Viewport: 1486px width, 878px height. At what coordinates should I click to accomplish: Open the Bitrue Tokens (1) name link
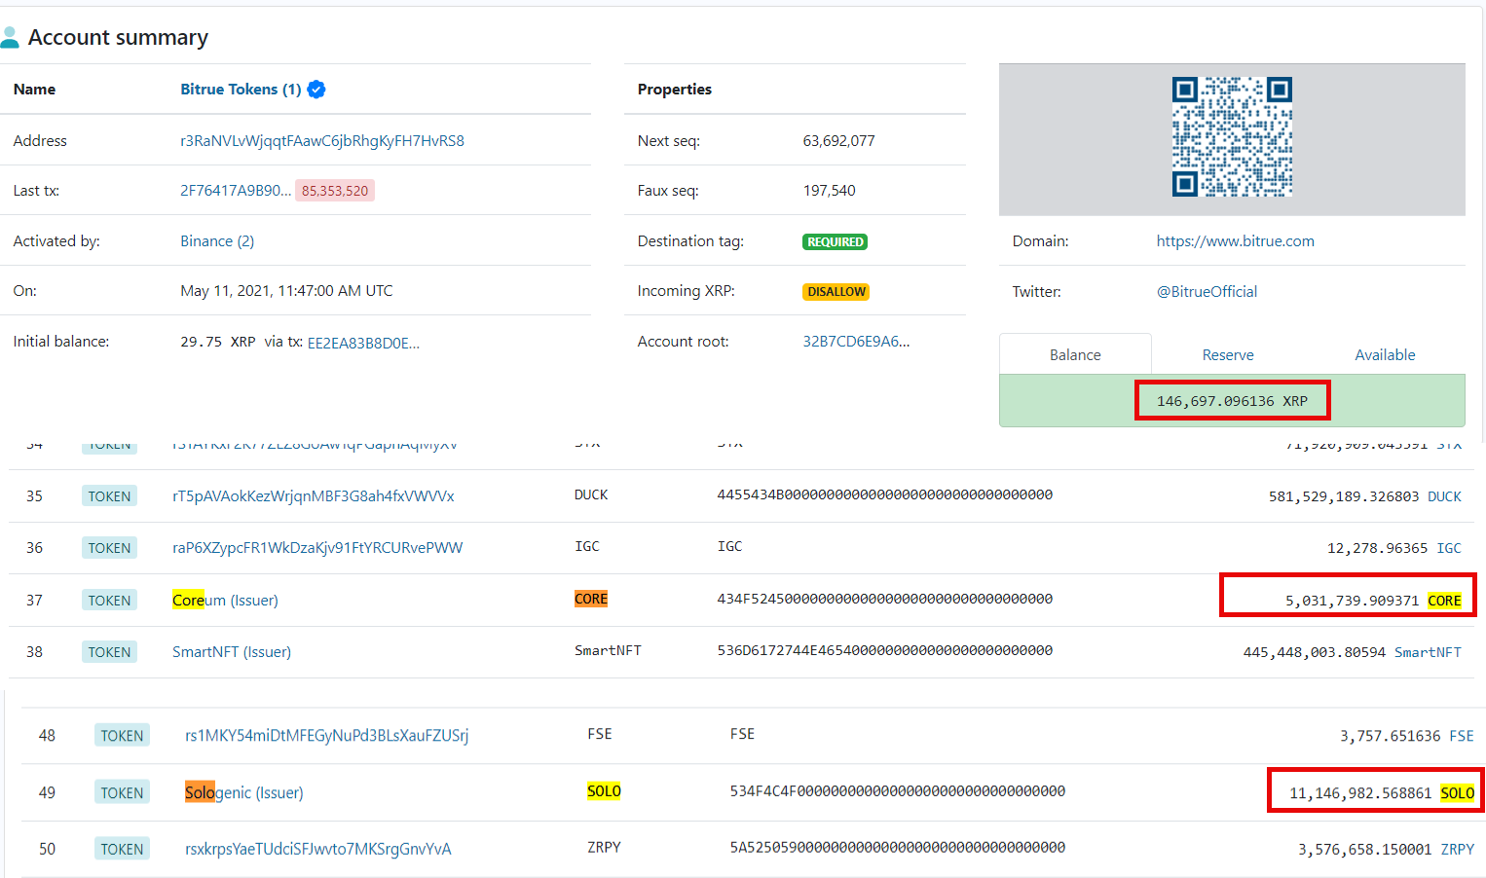241,90
